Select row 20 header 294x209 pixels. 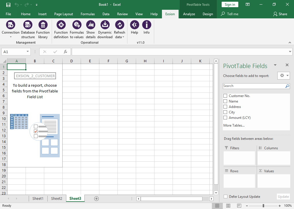(3, 176)
